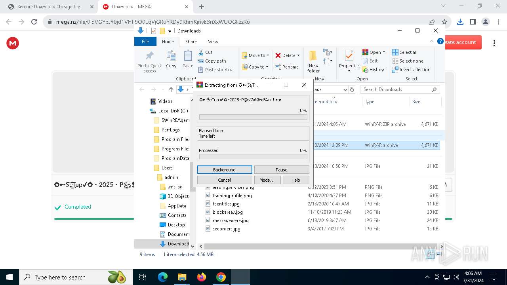
Task: Click History in the Open group
Action: click(373, 70)
